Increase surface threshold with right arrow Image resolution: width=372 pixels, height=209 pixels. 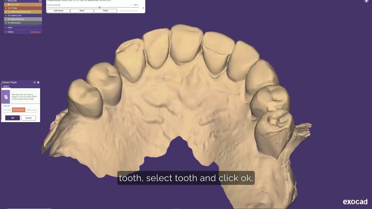click(x=139, y=5)
